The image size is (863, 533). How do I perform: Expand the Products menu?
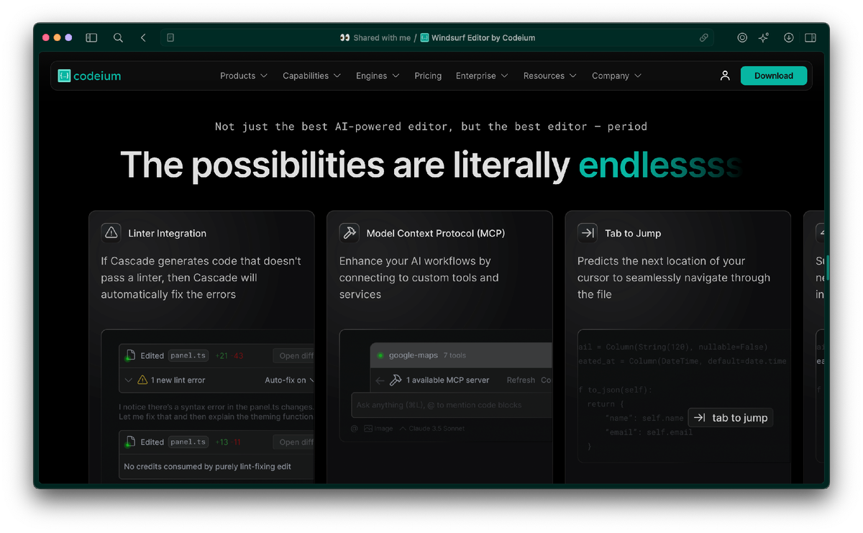(x=244, y=76)
